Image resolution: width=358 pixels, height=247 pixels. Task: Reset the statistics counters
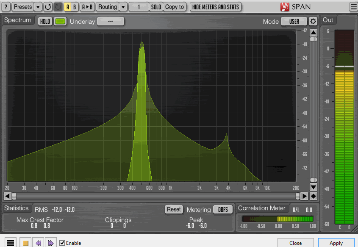(174, 209)
